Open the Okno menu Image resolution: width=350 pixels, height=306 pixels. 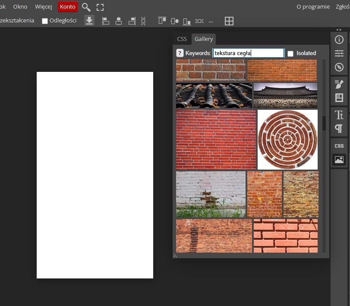click(20, 7)
